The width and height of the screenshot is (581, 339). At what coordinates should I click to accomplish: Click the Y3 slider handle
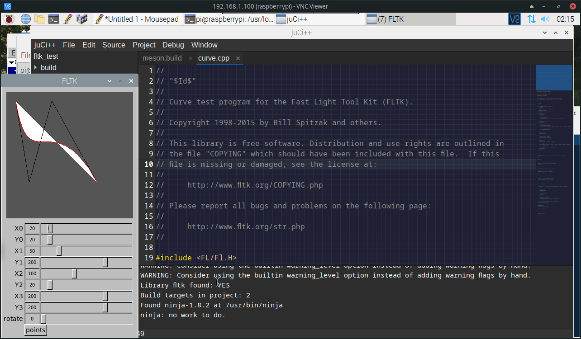tap(105, 308)
